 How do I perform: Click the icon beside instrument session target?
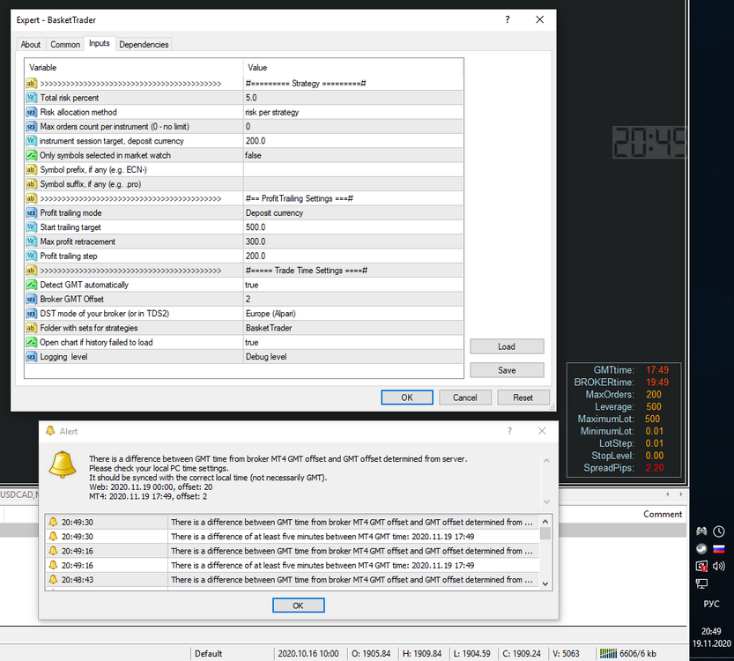click(x=31, y=141)
